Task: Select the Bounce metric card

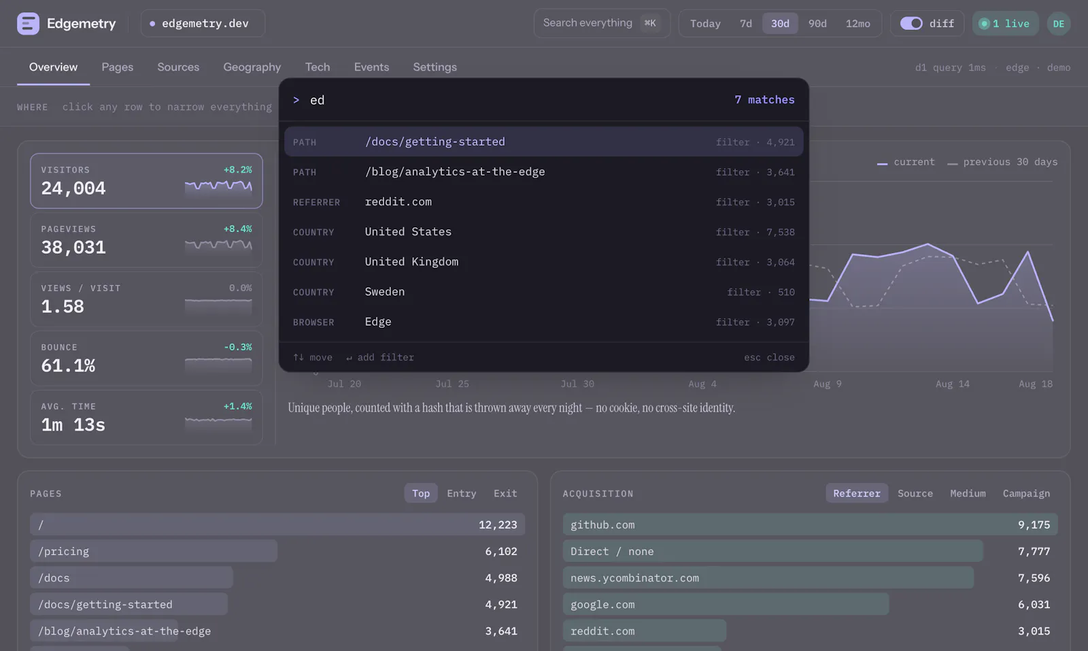Action: click(146, 358)
